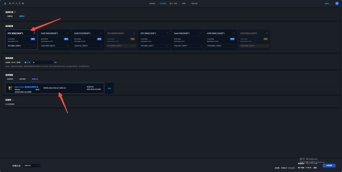Click the text NVIDIA-driver 550.54 | CUDA 12.2
Viewport: 342px width, 172px height.
pyautogui.click(x=55, y=88)
